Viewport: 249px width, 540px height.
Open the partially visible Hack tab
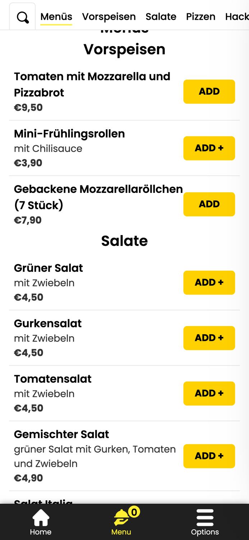point(237,17)
